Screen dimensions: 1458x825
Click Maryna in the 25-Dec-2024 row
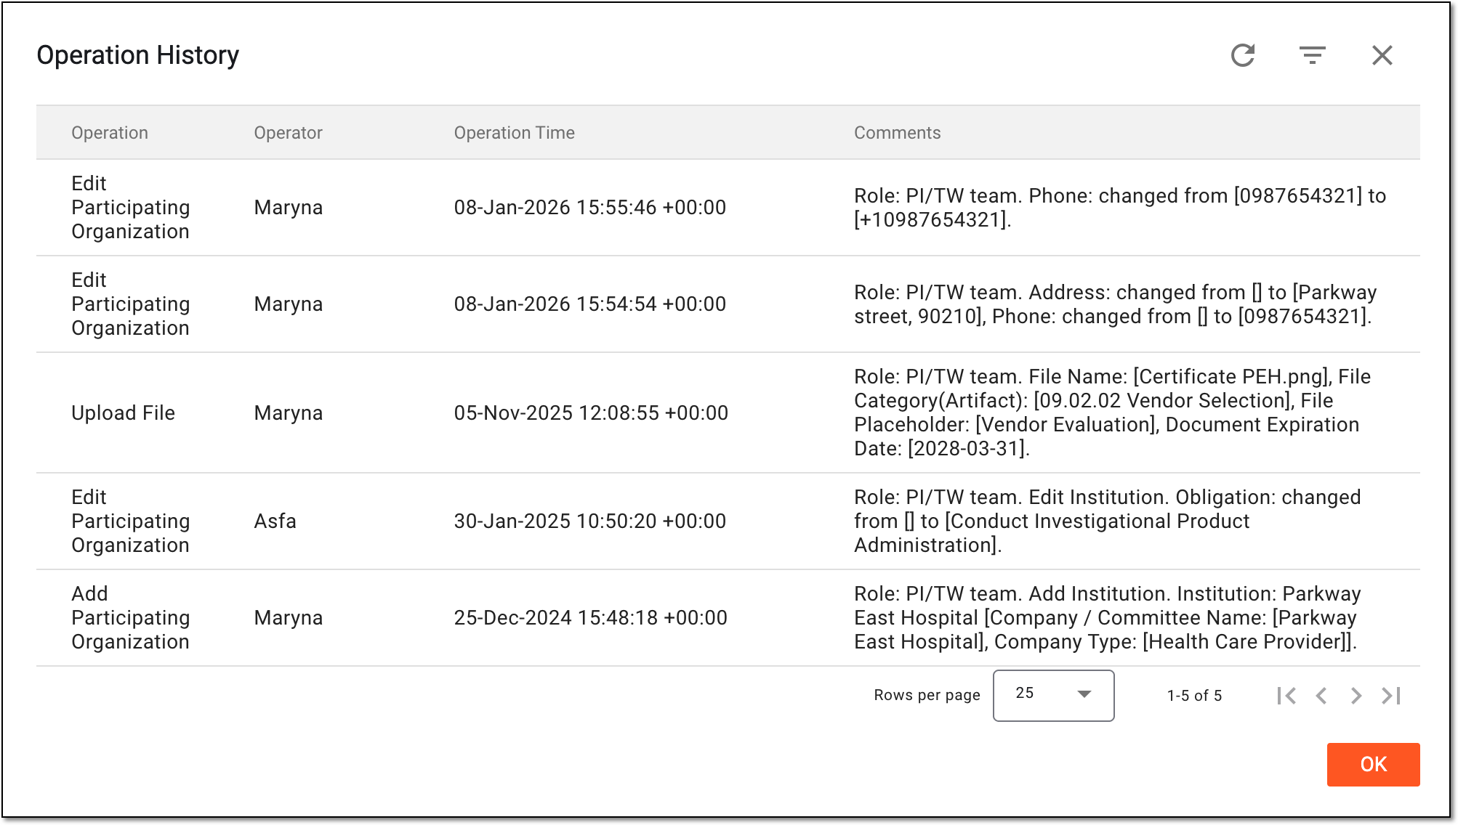pos(288,617)
